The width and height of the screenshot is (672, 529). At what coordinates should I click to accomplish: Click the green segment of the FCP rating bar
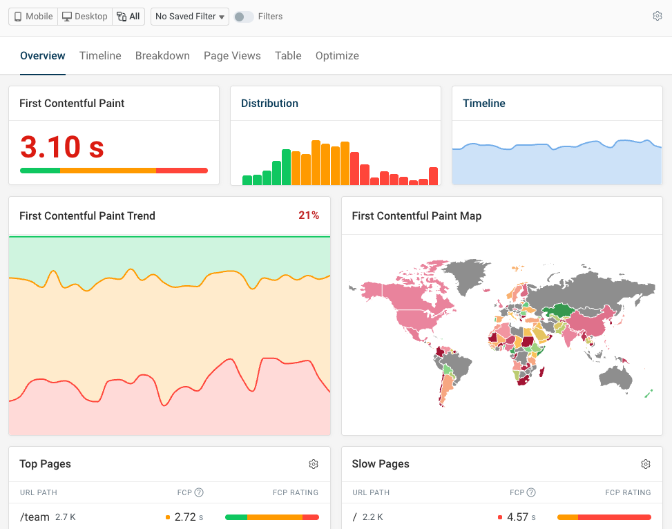(x=238, y=517)
